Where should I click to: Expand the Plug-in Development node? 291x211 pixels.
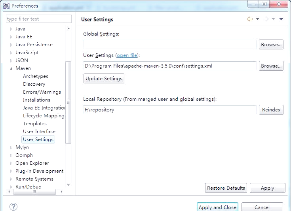click(x=11, y=171)
